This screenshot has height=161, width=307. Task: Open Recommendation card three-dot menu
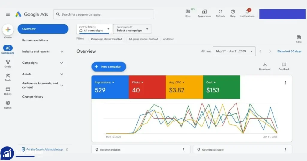(x=184, y=150)
